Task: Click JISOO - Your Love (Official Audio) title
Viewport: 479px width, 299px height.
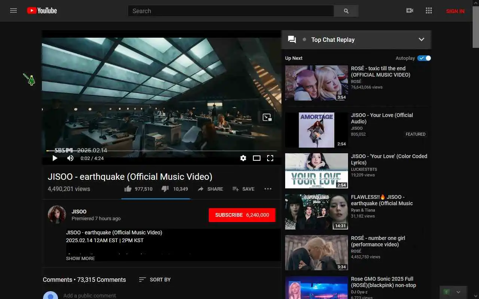Action: (x=382, y=118)
